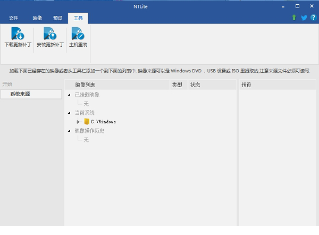Click the 类型 column header
319x235 pixels.
pos(179,85)
